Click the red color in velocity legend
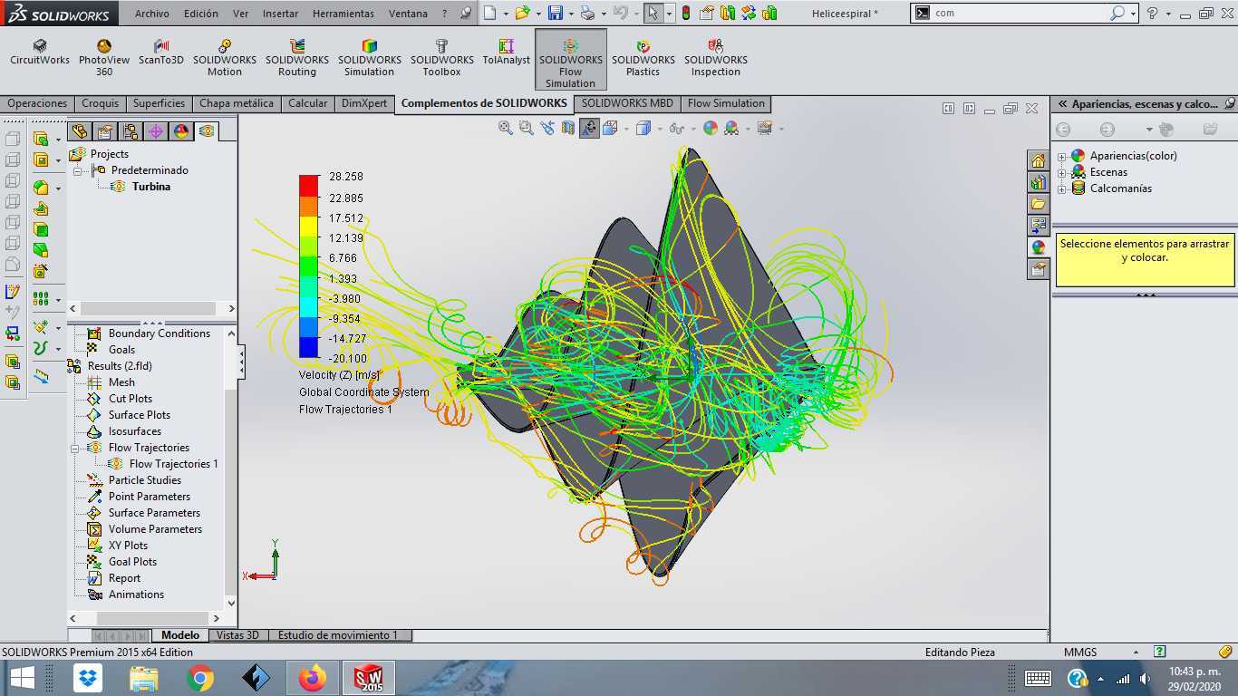 click(309, 185)
